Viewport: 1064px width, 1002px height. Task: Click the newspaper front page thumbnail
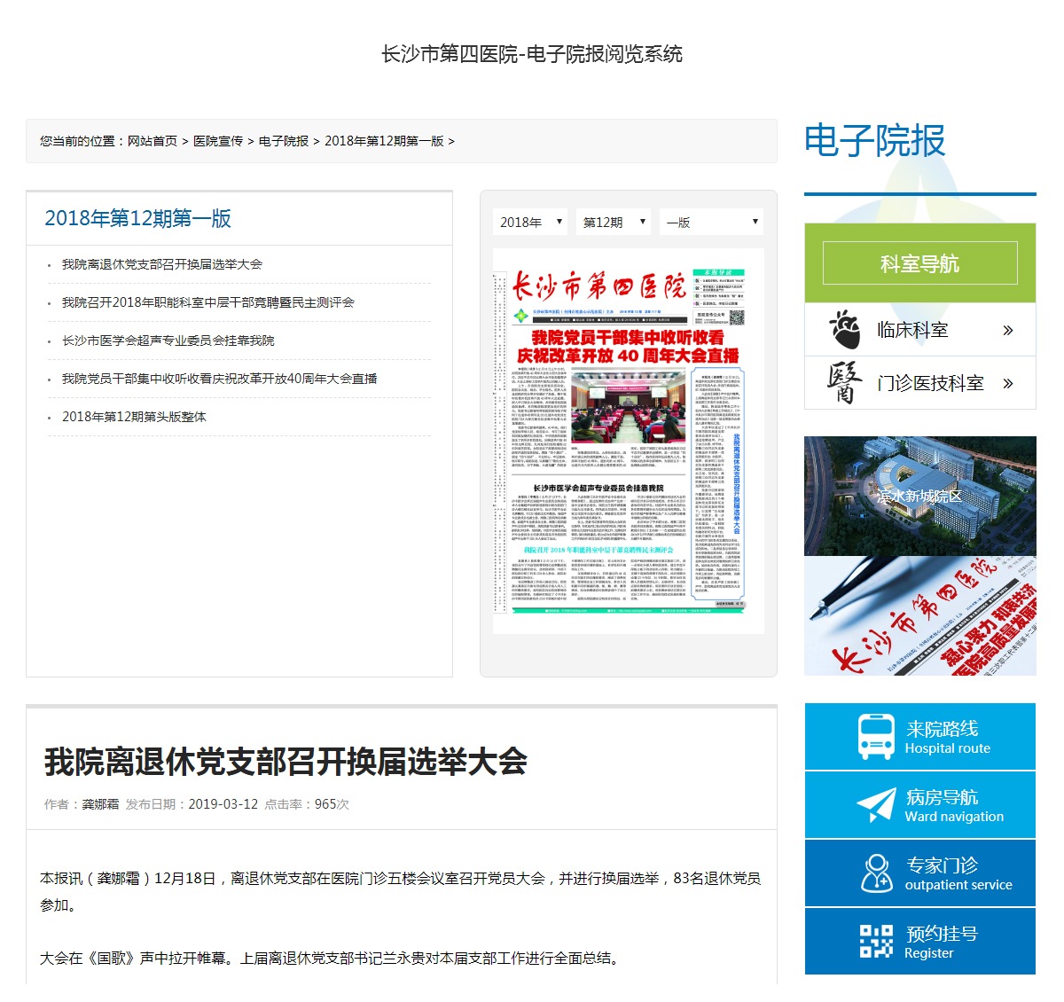click(x=628, y=441)
